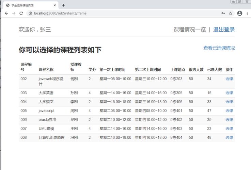Click the browser forward arrow
Image resolution: width=251 pixels, height=170 pixels.
pos(14,13)
